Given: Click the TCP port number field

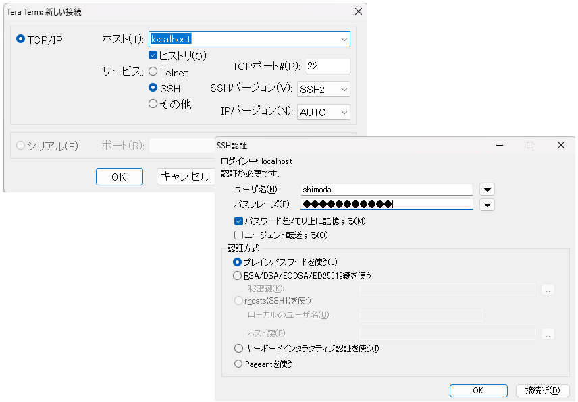Looking at the screenshot, I should (327, 66).
